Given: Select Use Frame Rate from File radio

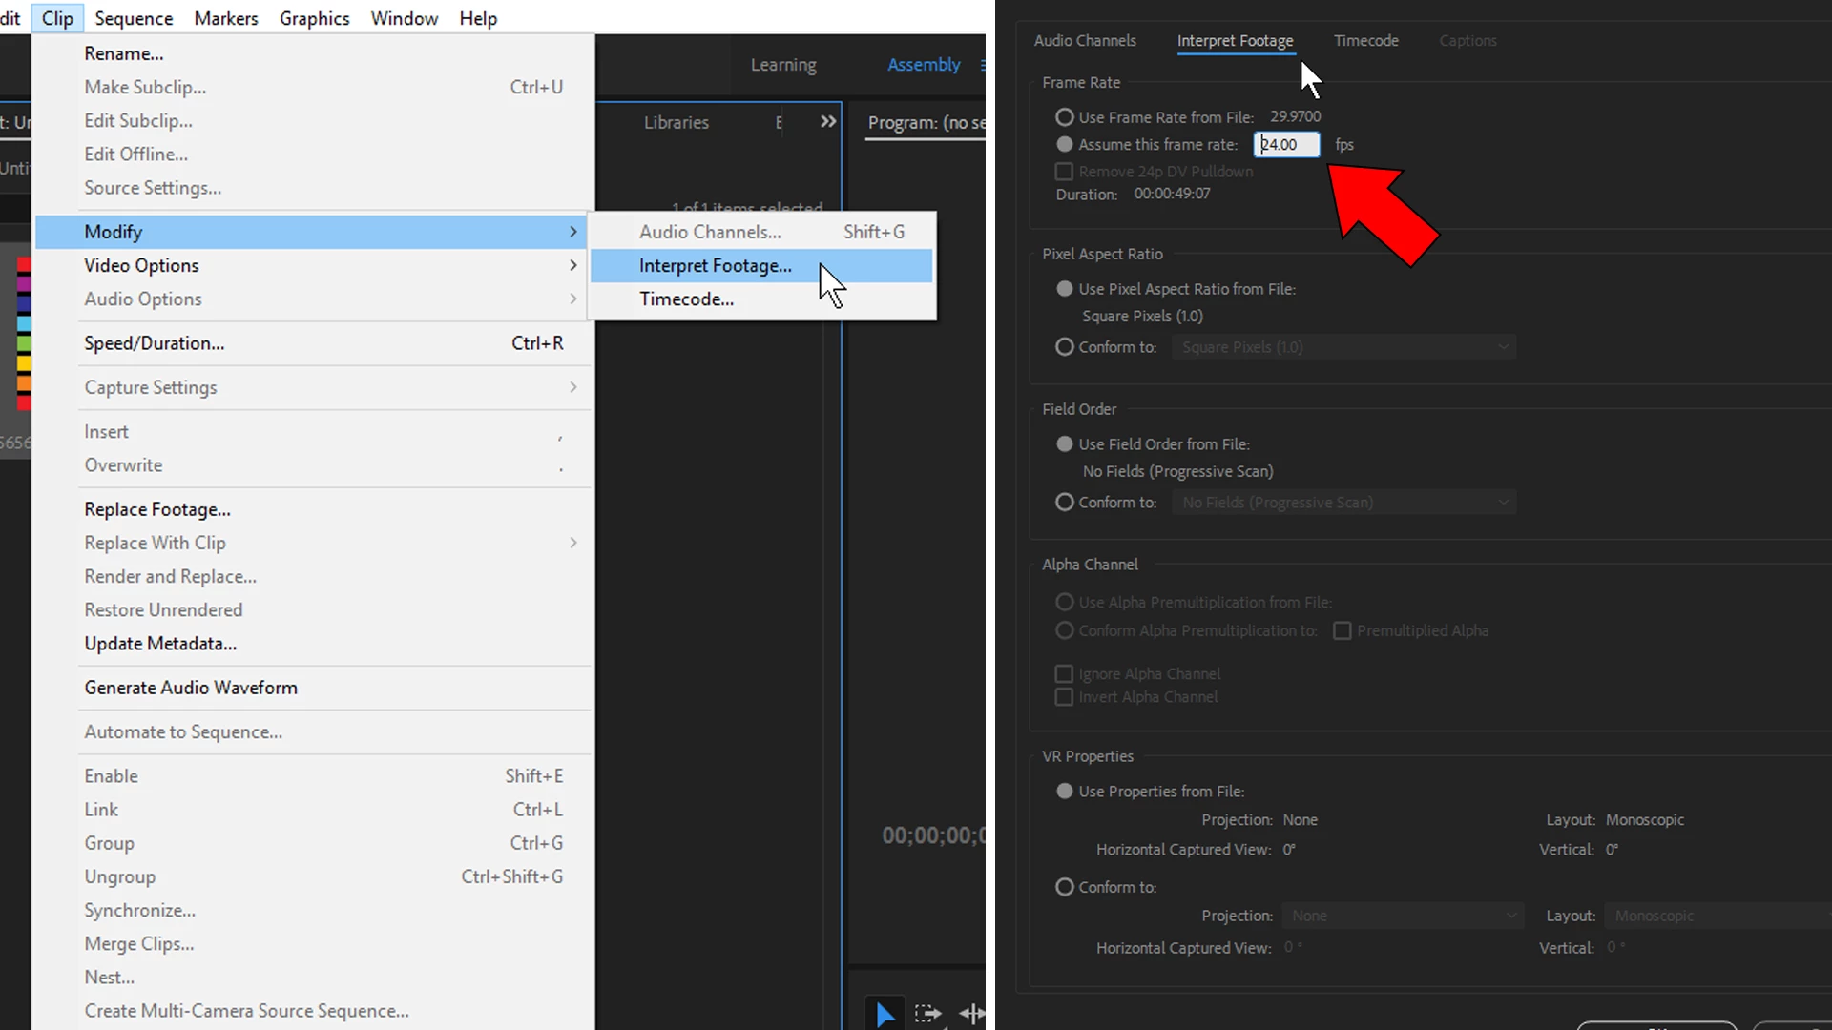Looking at the screenshot, I should [x=1064, y=117].
